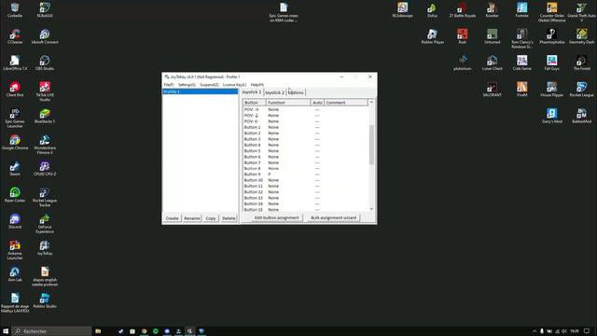Image resolution: width=597 pixels, height=336 pixels.
Task: Open the notification center icon
Action: tap(587, 331)
